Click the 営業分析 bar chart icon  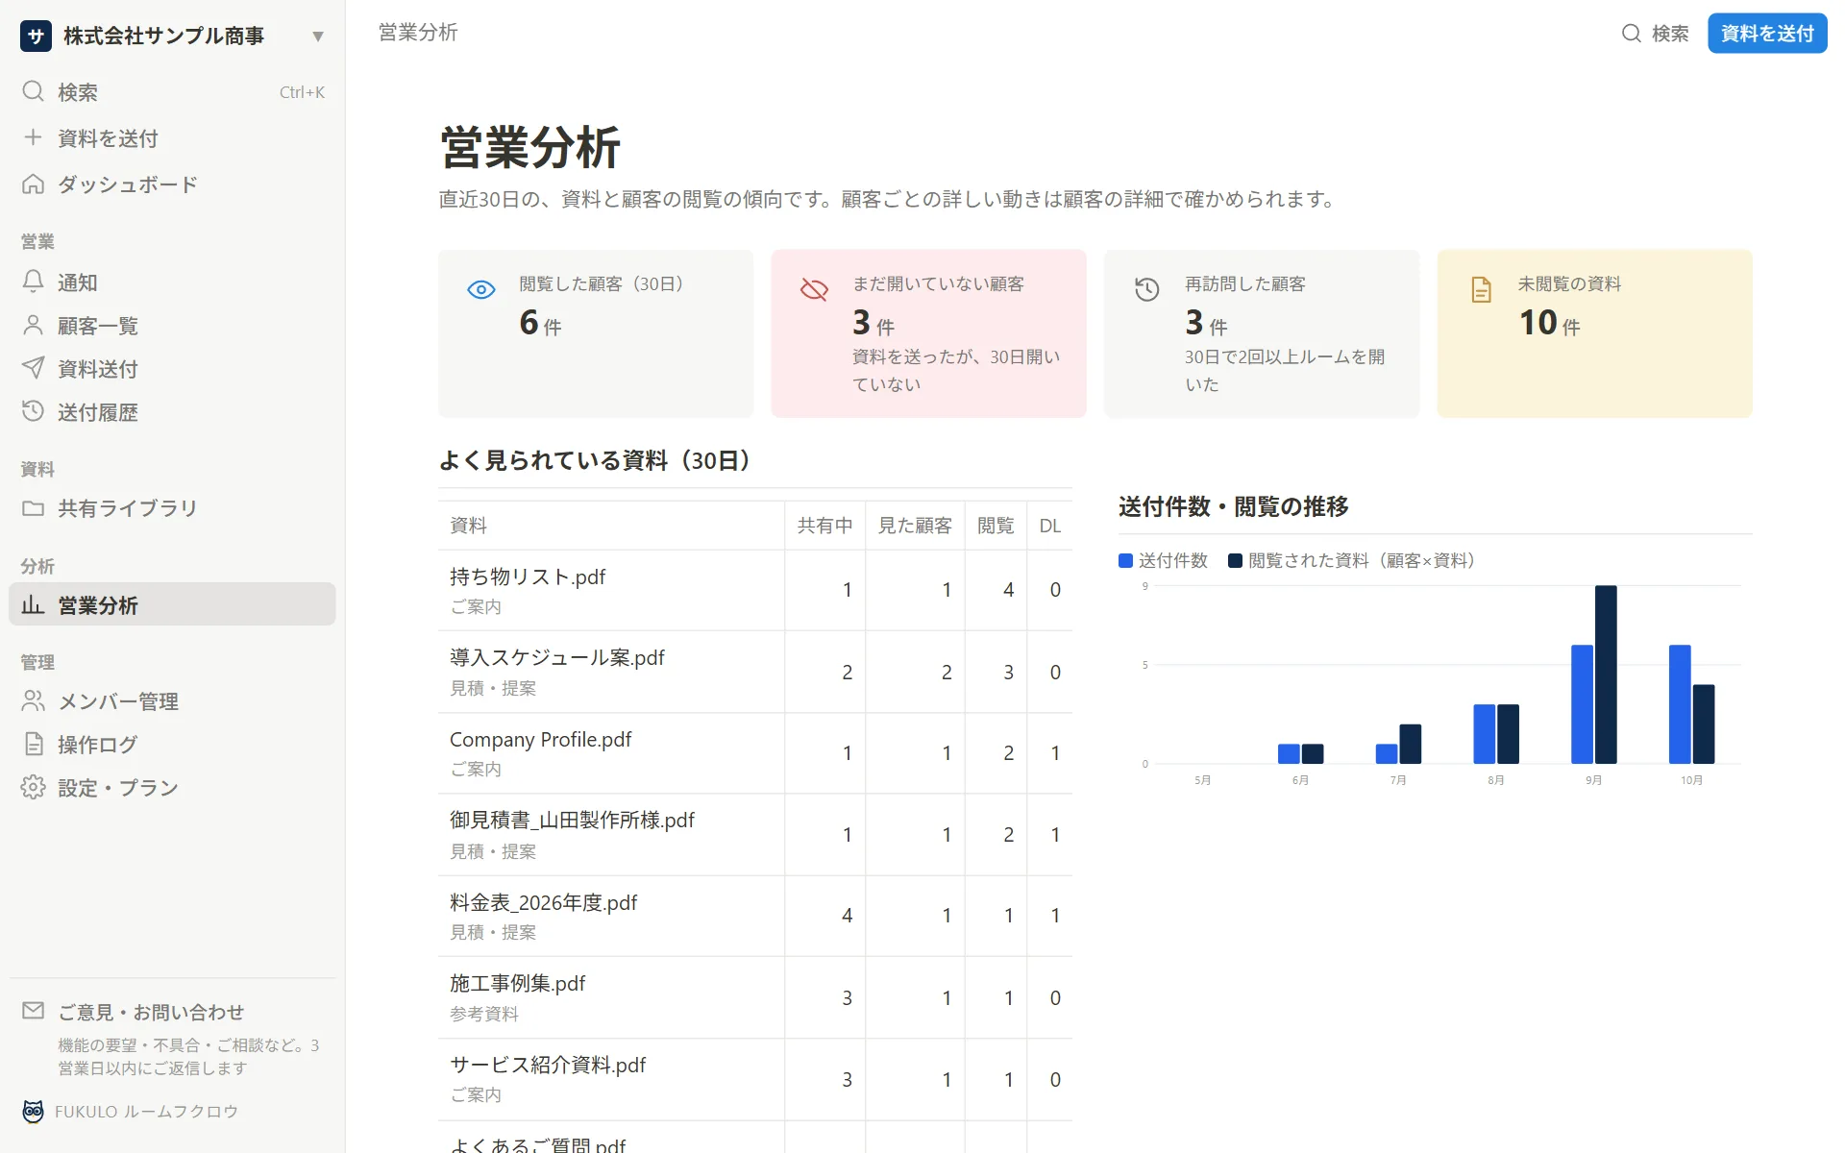coord(33,604)
